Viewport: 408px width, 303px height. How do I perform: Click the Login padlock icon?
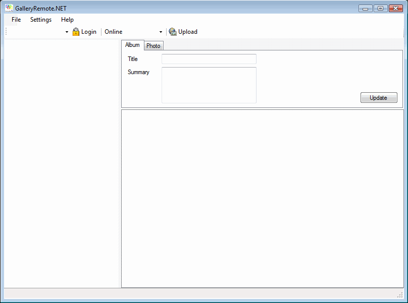coord(76,32)
